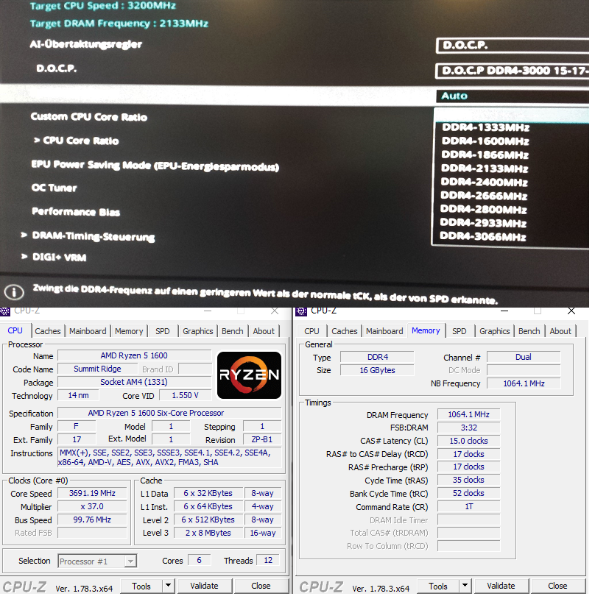Click the Ryzen logo in CPU-Z
The width and height of the screenshot is (595, 599).
pyautogui.click(x=249, y=375)
